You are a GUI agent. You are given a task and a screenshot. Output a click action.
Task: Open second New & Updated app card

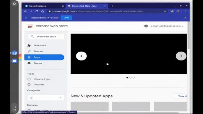pyautogui.click(x=131, y=106)
